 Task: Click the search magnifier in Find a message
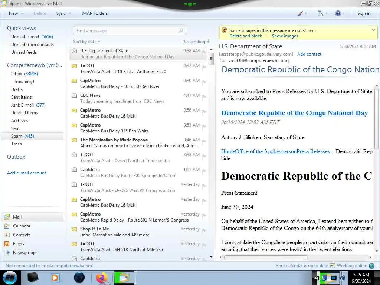[181, 30]
